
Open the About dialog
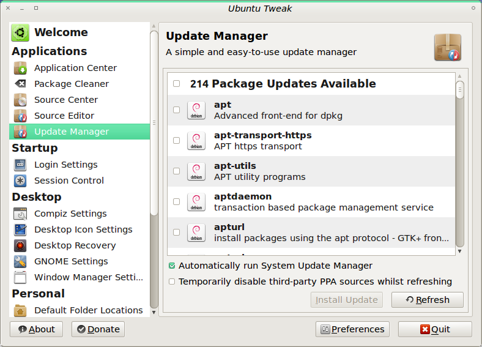point(36,329)
